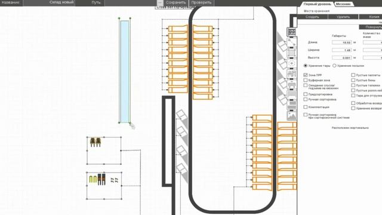
Task: Select the Хранение посылок radio button
Action: [334, 66]
